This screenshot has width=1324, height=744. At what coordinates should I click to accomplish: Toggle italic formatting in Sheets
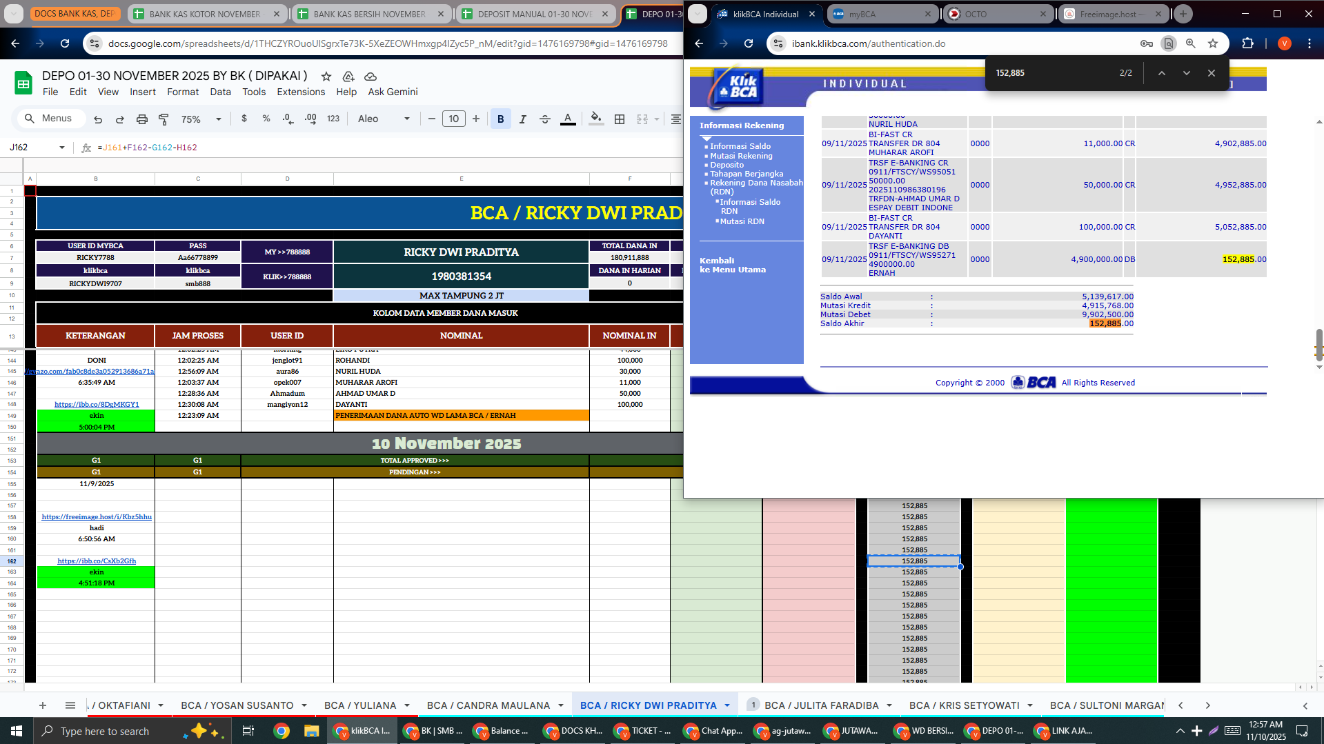(x=523, y=119)
